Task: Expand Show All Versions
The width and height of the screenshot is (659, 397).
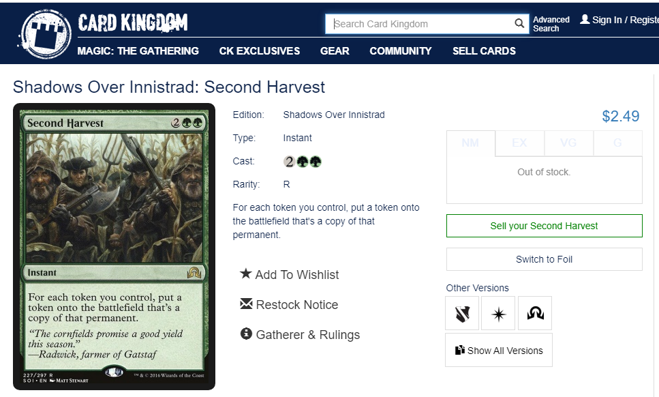Action: pyautogui.click(x=499, y=350)
